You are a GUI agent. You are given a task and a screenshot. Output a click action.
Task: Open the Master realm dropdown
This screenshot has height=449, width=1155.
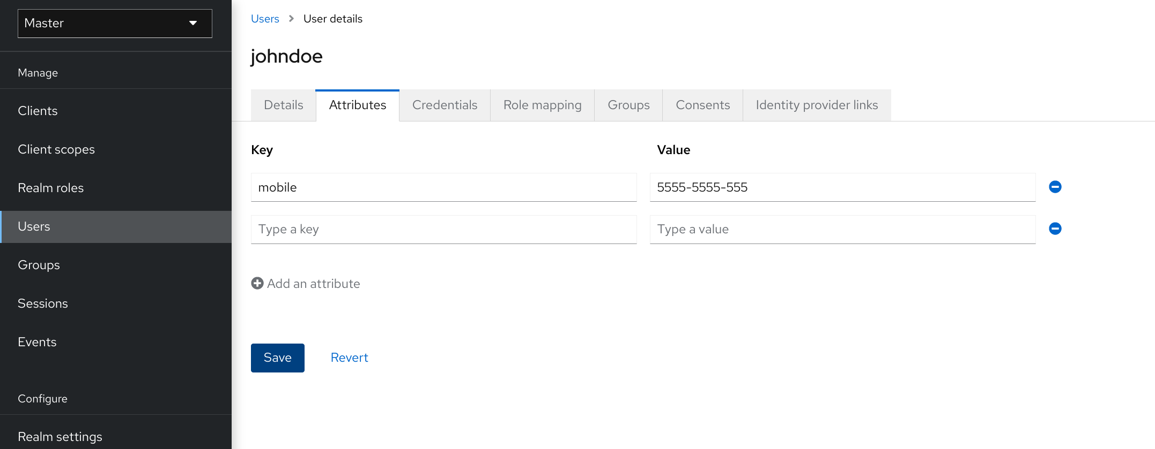(115, 23)
